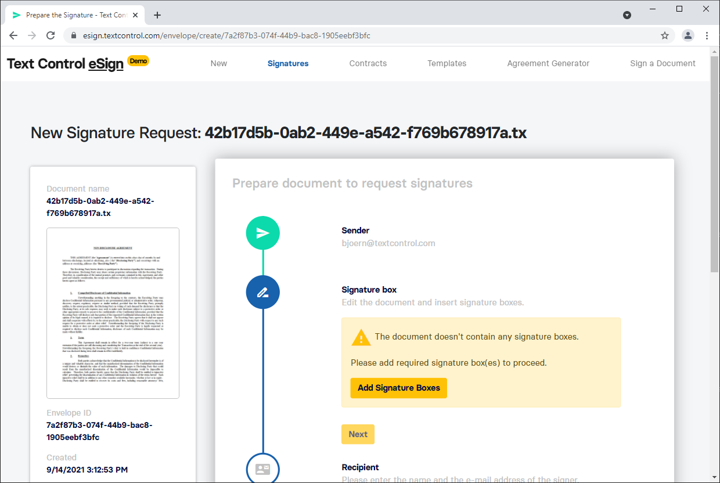Click the Recipient card step icon
This screenshot has height=483, width=720.
coord(263,468)
